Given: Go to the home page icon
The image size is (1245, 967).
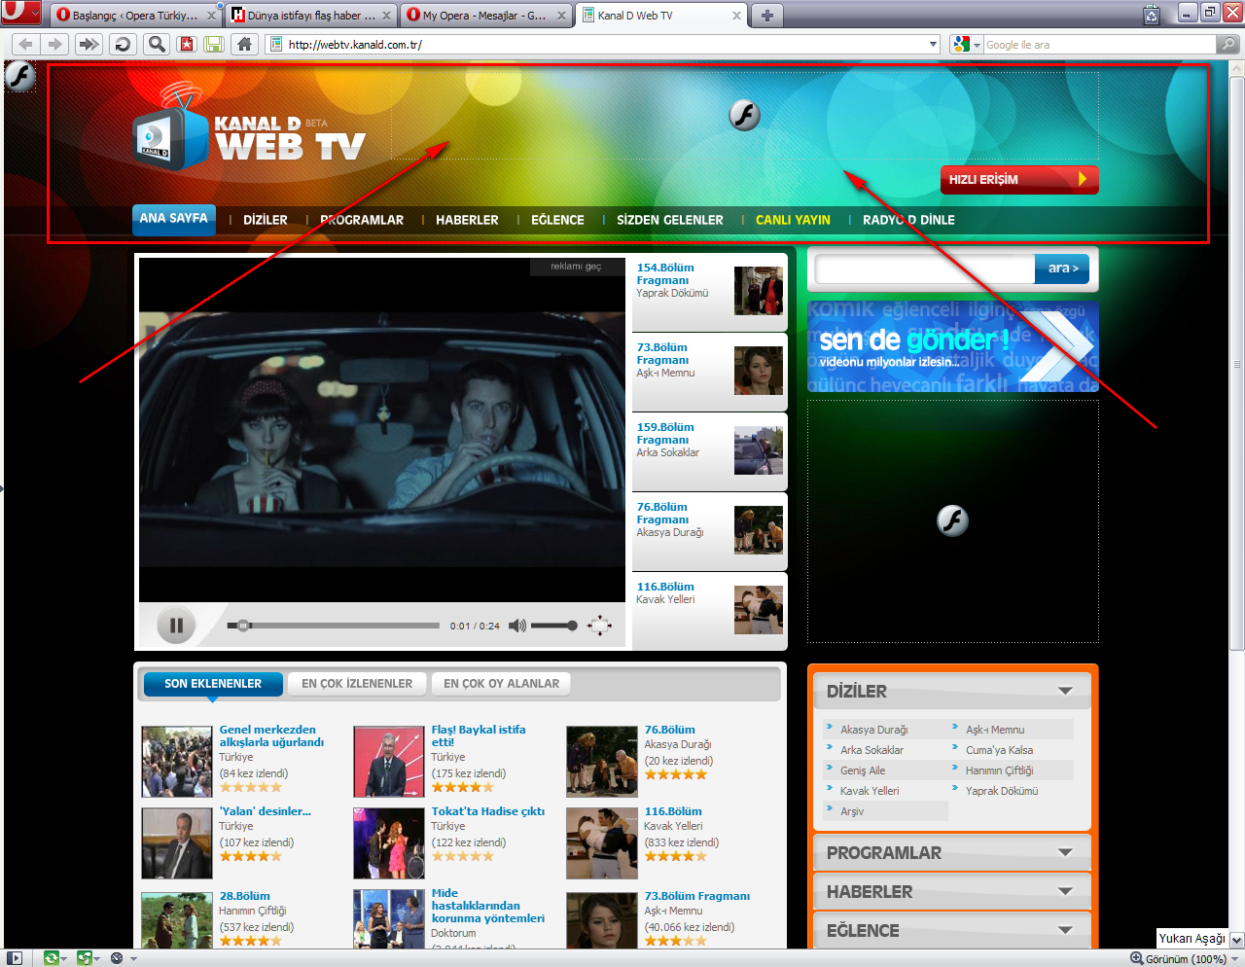Looking at the screenshot, I should point(244,44).
